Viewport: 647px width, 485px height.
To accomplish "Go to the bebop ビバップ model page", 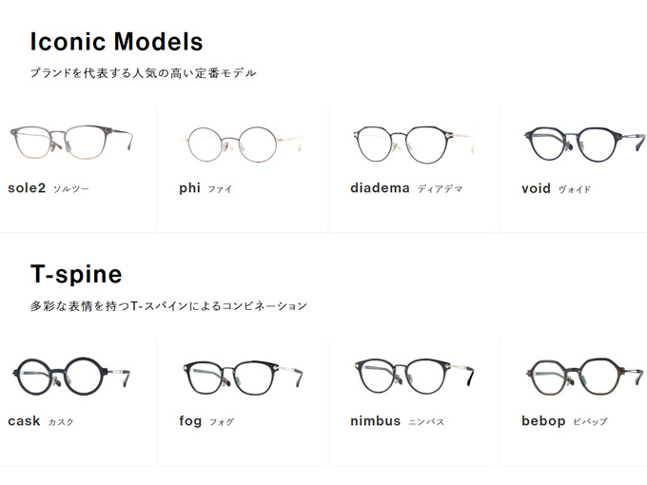I will pos(563,421).
